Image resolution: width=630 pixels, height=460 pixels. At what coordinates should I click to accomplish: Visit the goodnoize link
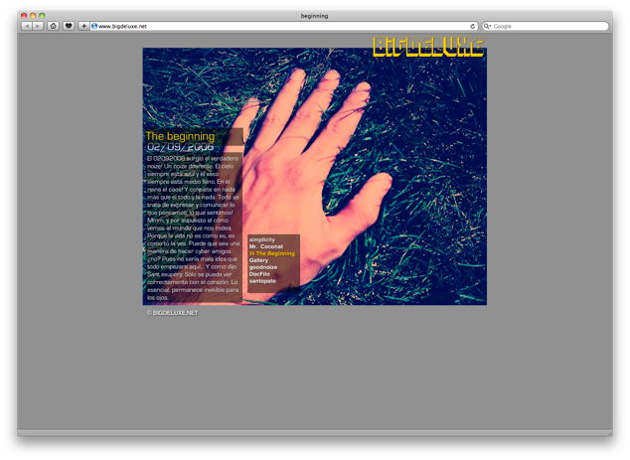click(263, 267)
